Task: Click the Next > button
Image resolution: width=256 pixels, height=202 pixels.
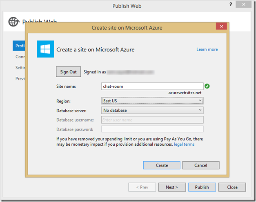Action: 172,187
